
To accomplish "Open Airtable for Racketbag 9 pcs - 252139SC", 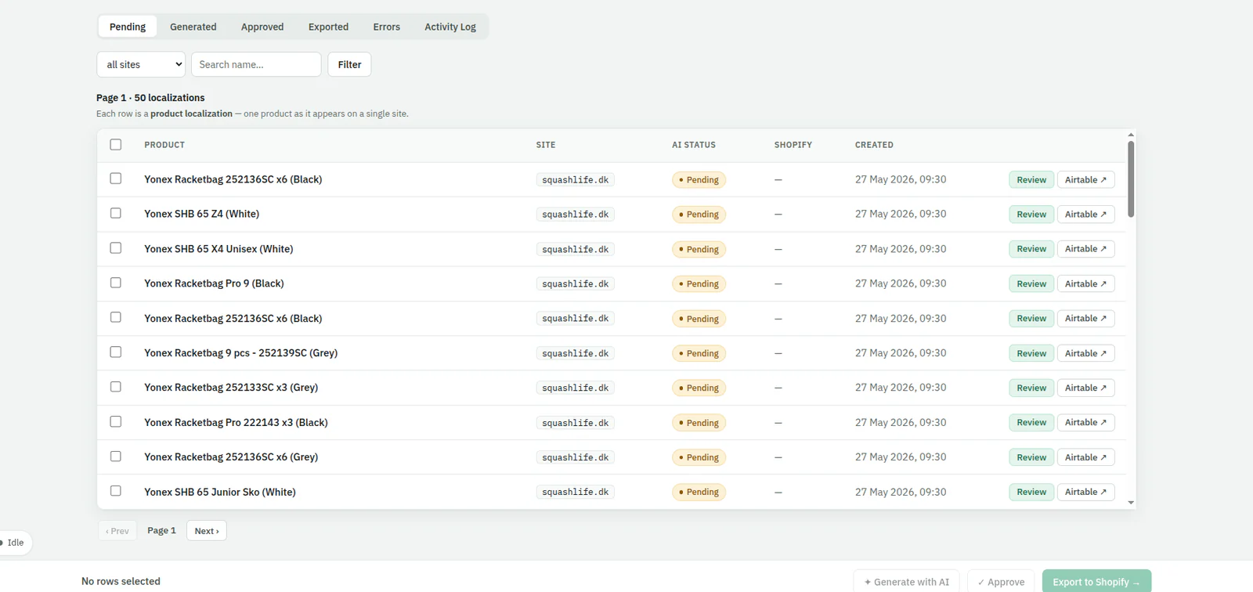I will pos(1085,353).
